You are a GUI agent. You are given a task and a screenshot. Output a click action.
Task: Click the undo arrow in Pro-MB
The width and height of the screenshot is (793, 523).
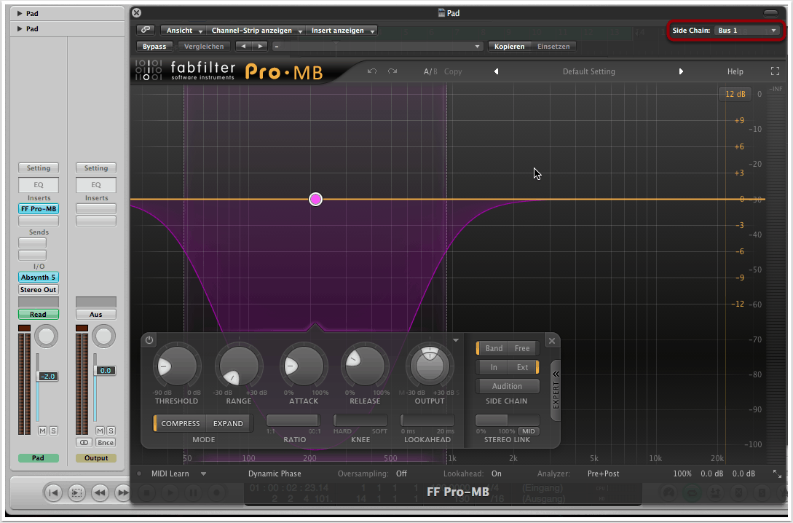(372, 71)
